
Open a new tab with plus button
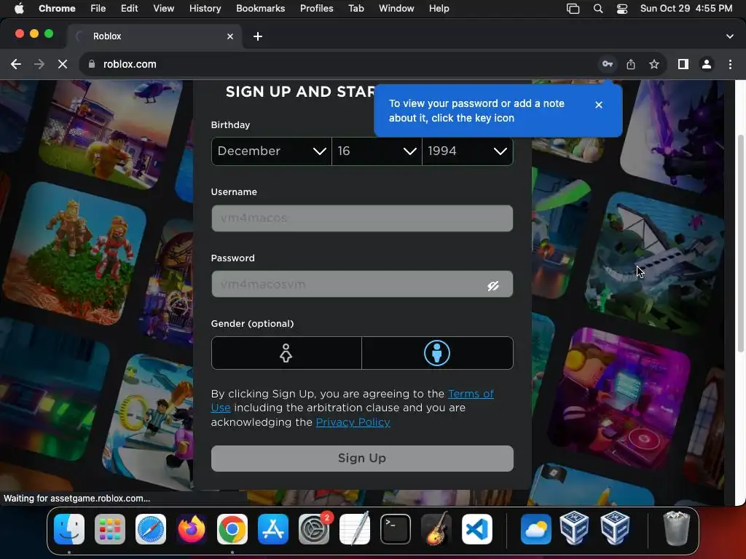[258, 36]
